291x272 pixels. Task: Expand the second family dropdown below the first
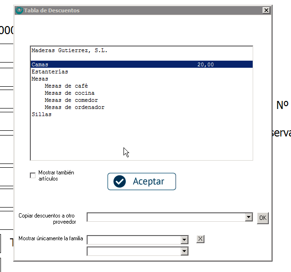[185, 251]
